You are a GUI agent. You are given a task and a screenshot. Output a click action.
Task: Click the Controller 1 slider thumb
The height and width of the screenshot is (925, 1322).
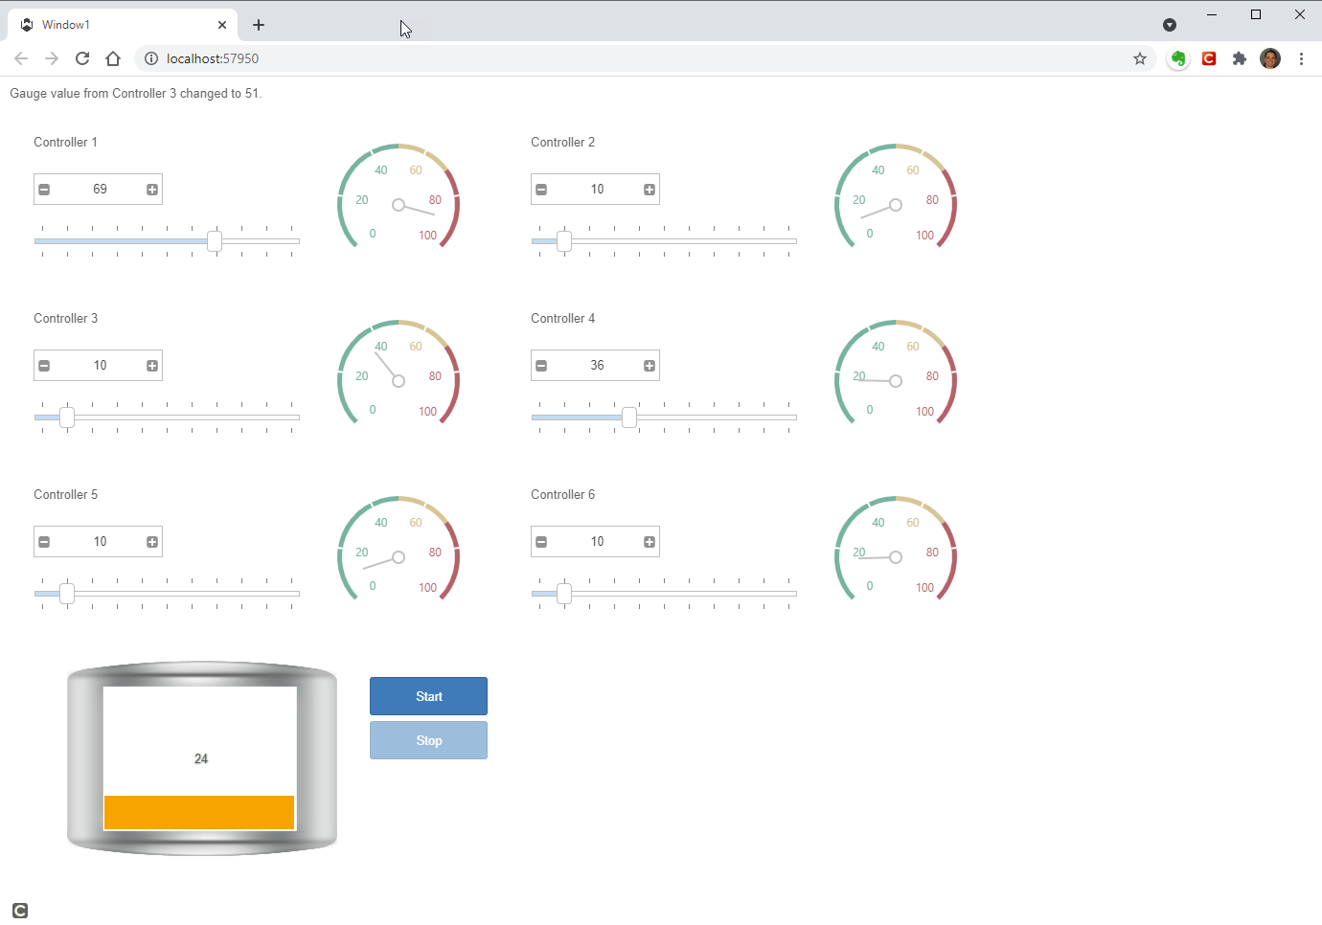pos(215,241)
